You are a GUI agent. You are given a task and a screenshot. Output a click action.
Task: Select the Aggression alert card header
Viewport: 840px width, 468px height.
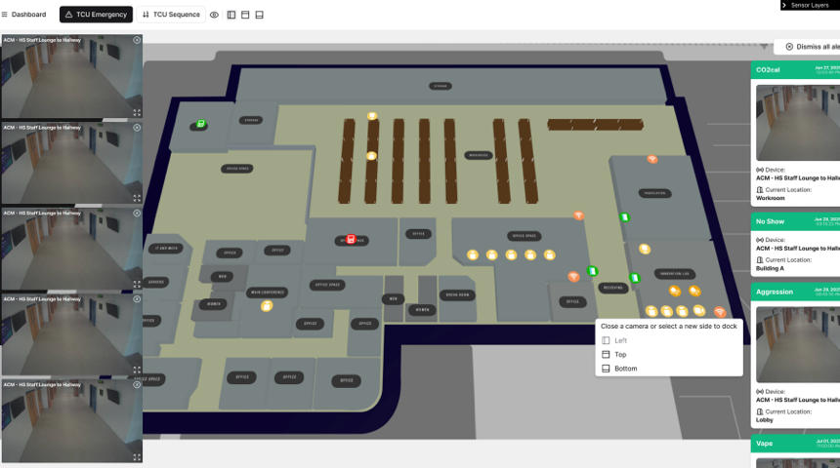click(795, 292)
